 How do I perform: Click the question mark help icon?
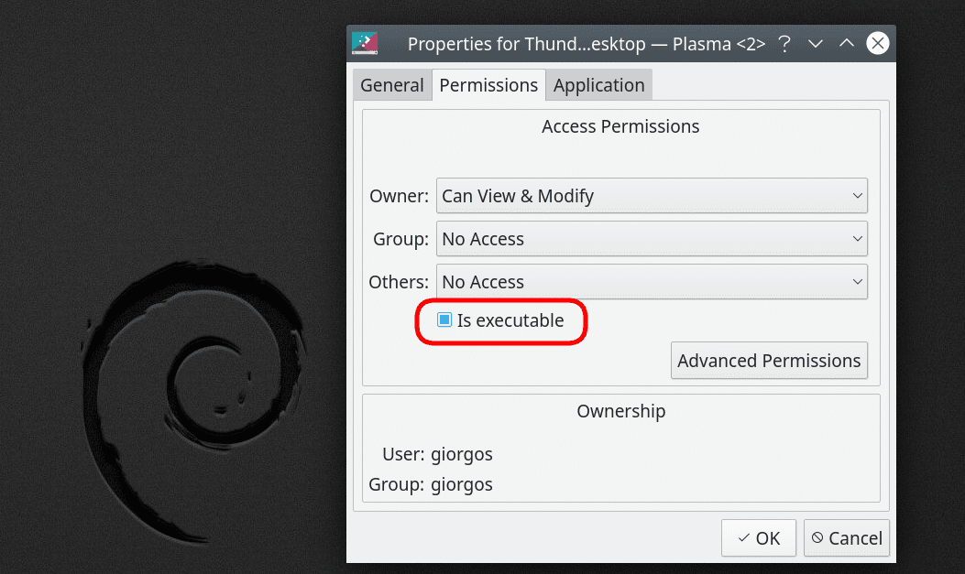click(784, 44)
